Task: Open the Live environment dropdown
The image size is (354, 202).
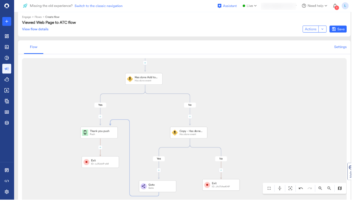Action: [250, 6]
